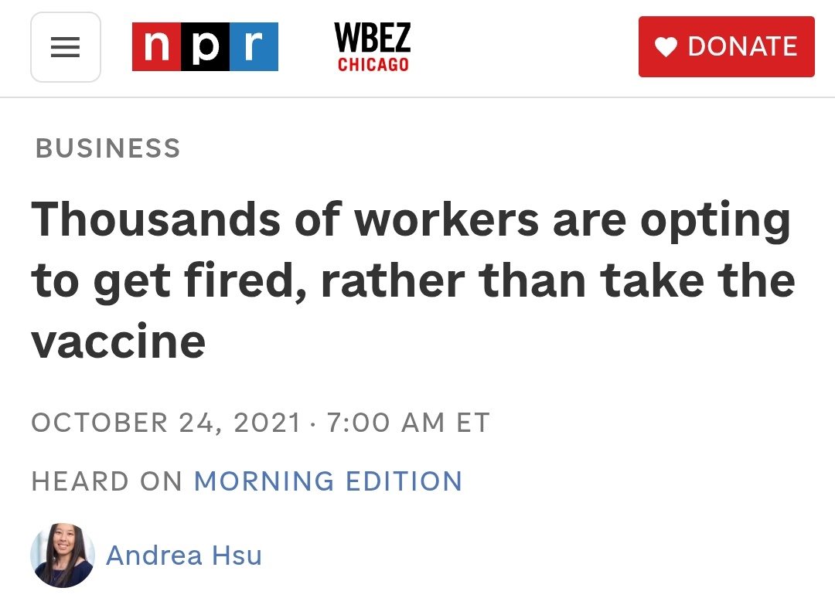The width and height of the screenshot is (835, 598).
Task: Click the red 'n' block of NPR logo
Action: (x=156, y=47)
